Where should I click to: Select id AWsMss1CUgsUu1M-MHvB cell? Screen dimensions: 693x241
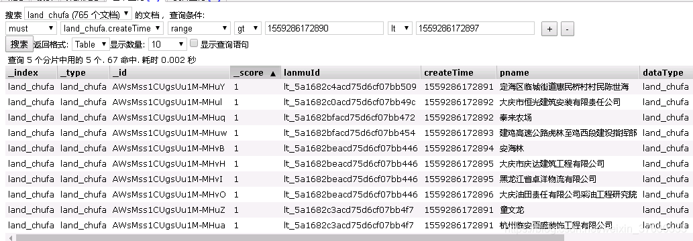[x=170, y=149]
